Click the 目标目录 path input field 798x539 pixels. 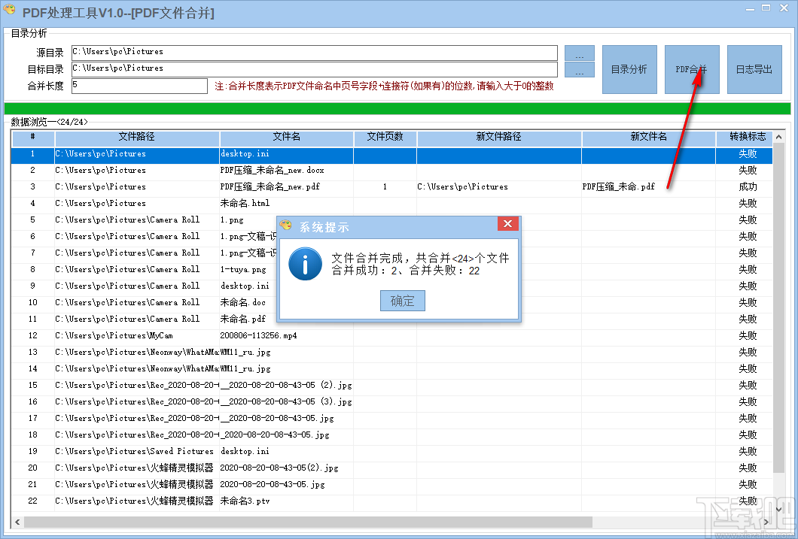(x=312, y=68)
